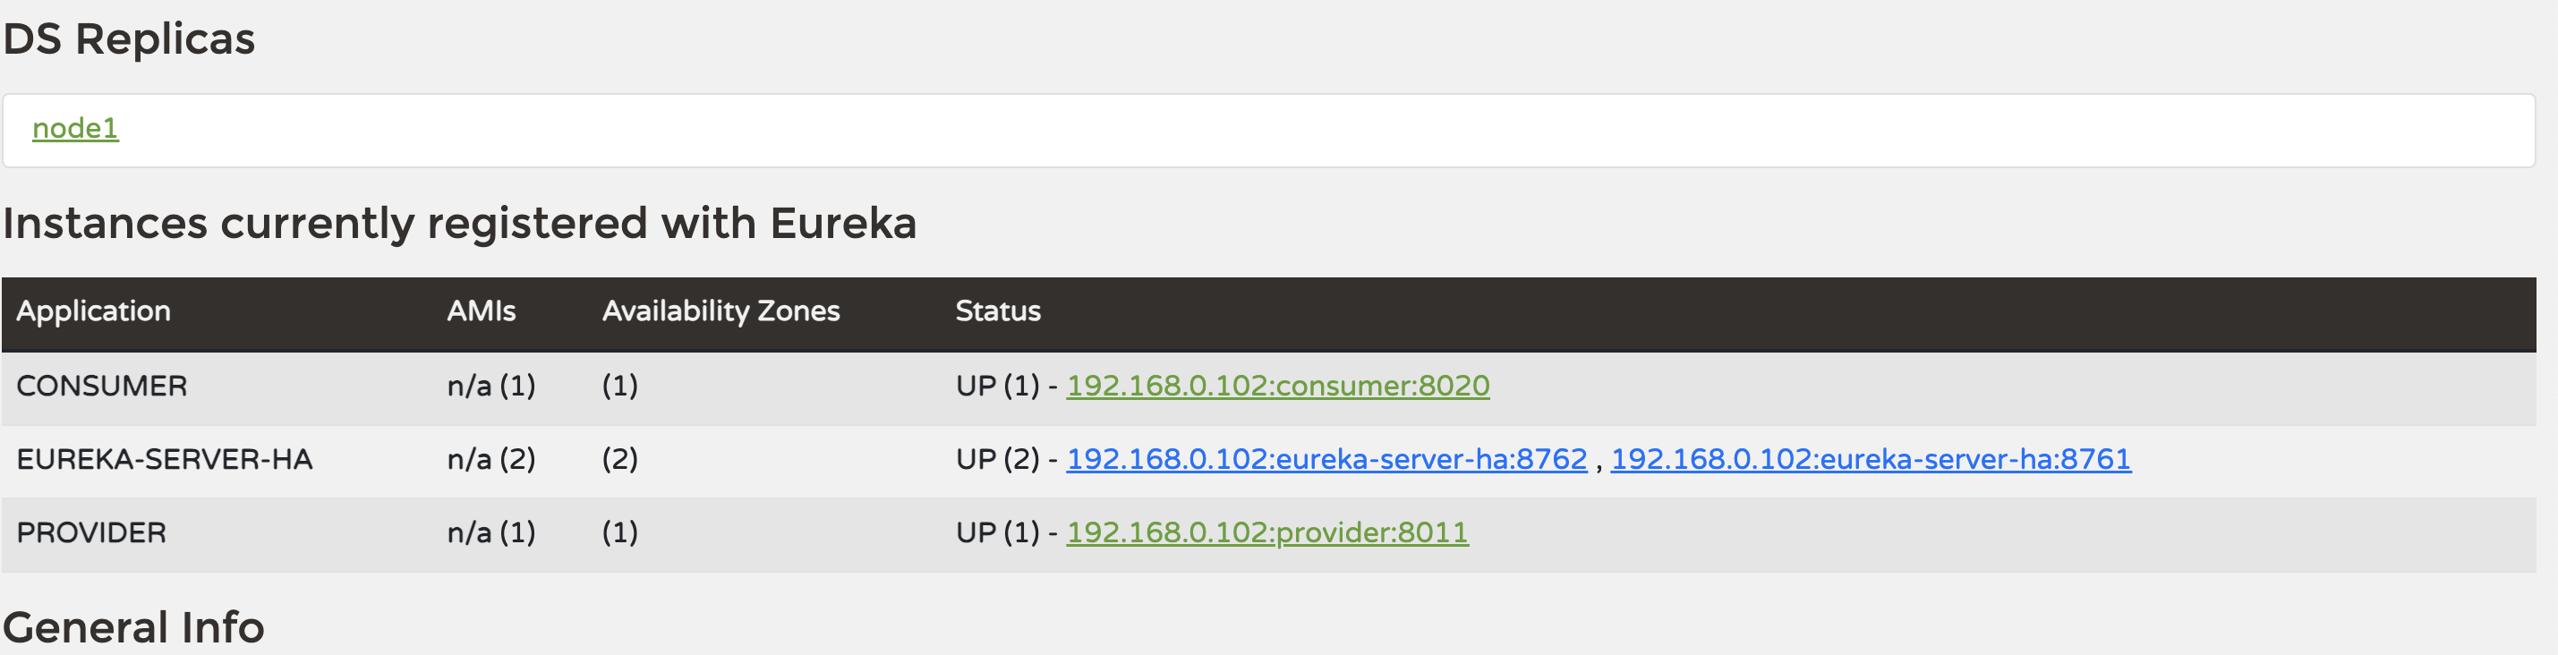Select the CONSUMER application name cell
The image size is (2558, 655).
point(101,386)
